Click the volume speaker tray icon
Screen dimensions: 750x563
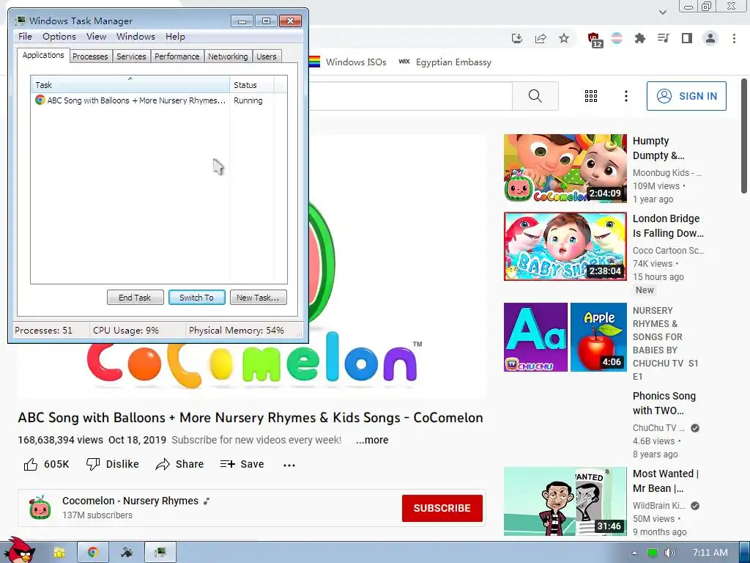(x=669, y=553)
